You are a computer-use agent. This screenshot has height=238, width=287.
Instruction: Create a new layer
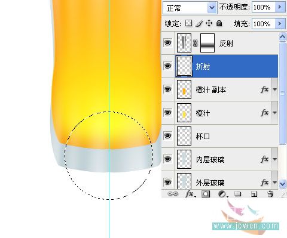pyautogui.click(x=254, y=194)
